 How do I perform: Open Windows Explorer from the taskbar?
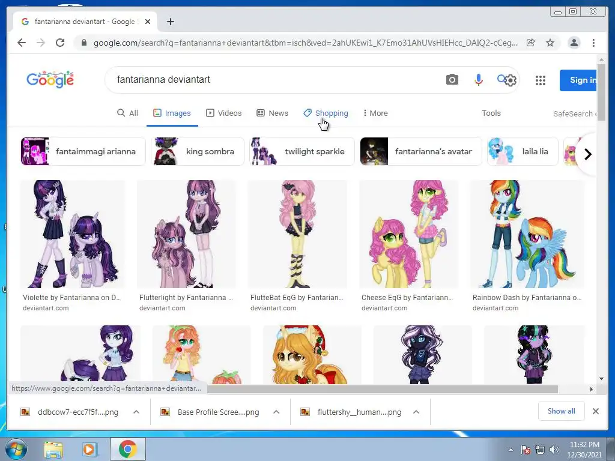53,449
